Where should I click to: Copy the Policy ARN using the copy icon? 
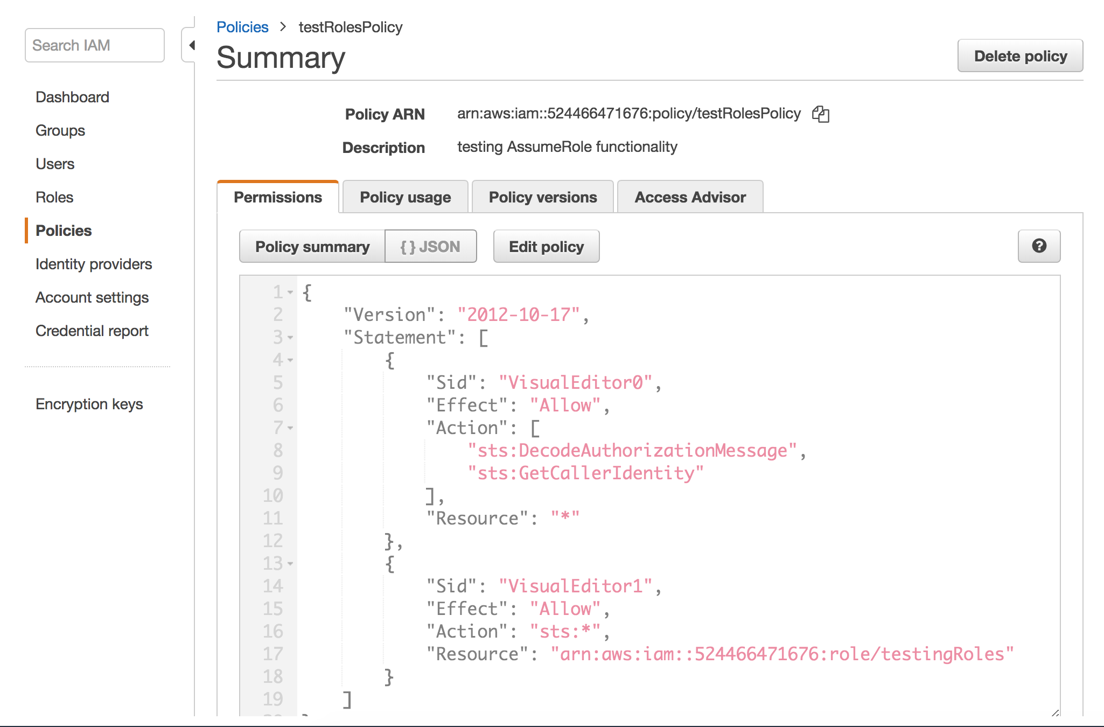(821, 114)
